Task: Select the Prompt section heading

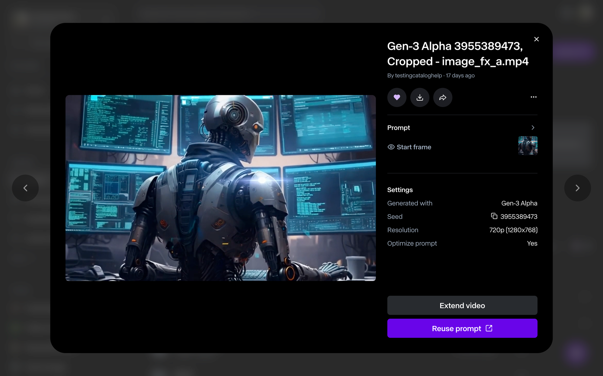Action: tap(399, 128)
